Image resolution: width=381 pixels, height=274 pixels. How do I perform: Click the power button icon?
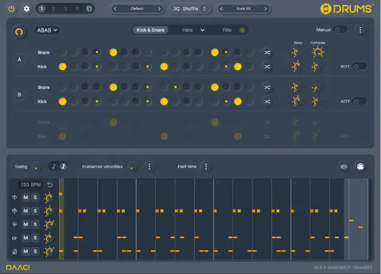click(12, 9)
